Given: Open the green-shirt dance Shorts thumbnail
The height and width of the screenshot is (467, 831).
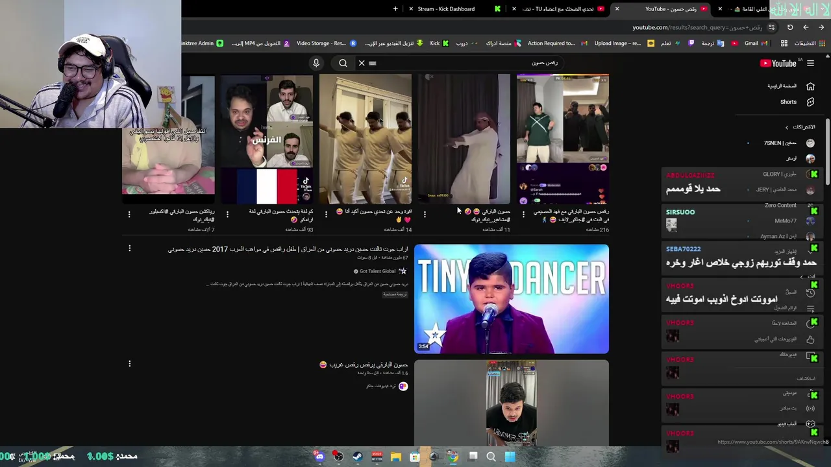Looking at the screenshot, I should click(x=563, y=139).
